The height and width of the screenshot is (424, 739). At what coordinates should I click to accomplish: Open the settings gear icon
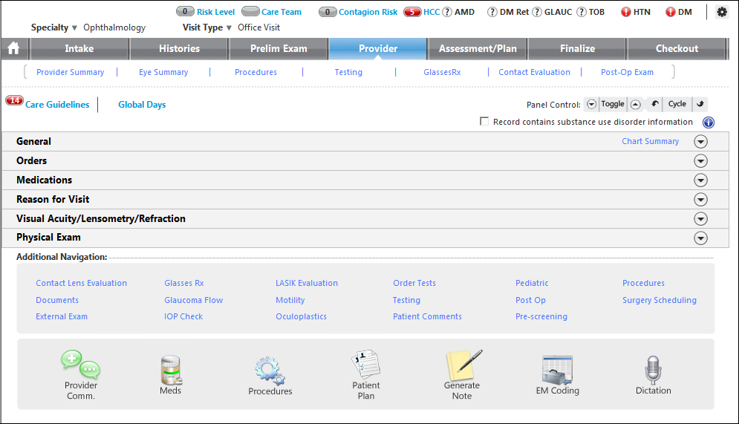click(x=722, y=12)
